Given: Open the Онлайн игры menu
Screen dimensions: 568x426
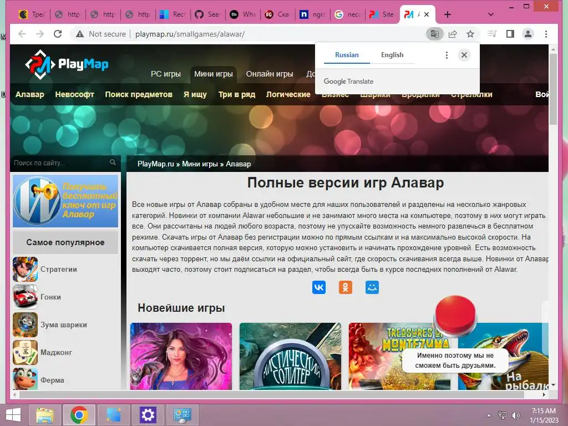Looking at the screenshot, I should [x=270, y=74].
